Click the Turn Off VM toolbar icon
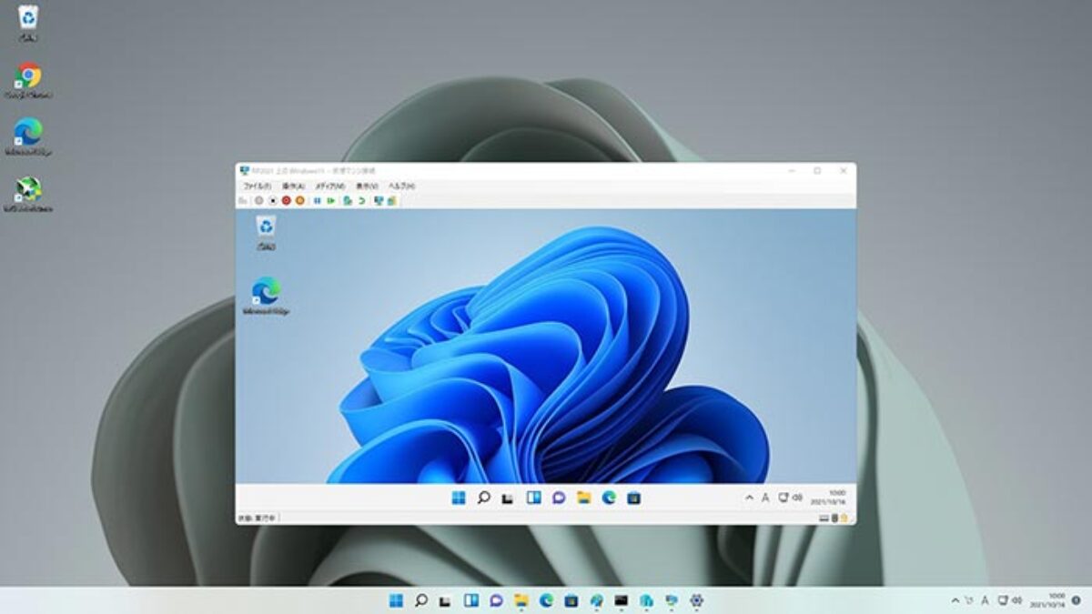The image size is (1092, 614). (x=273, y=201)
